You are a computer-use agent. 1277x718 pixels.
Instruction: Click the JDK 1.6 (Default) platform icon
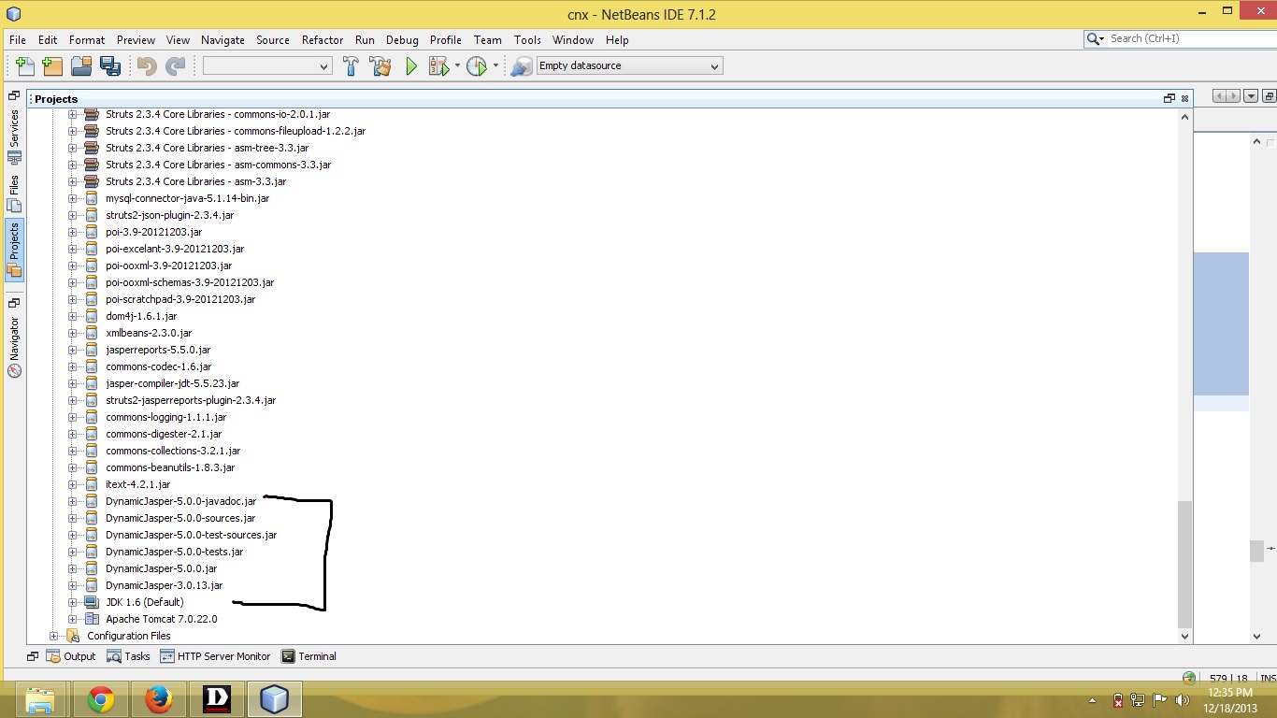coord(92,602)
